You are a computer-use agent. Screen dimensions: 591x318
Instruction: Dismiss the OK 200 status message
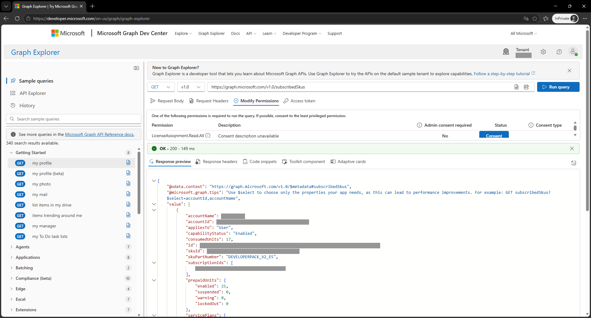tap(572, 149)
